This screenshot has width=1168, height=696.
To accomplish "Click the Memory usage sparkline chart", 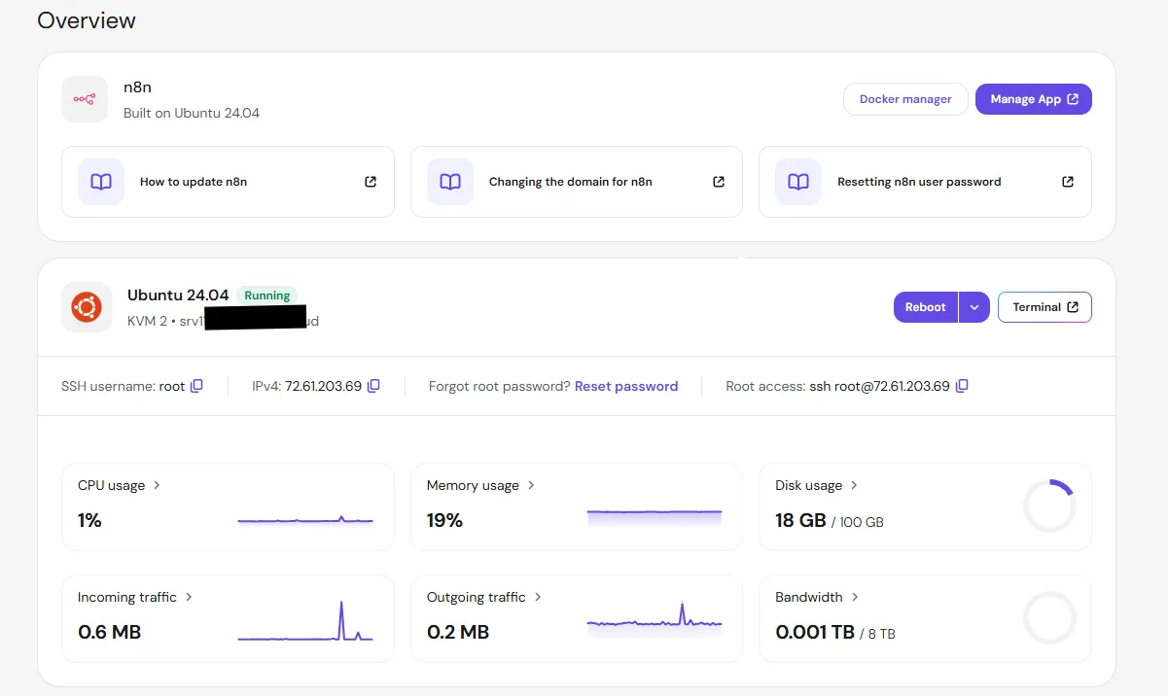I will click(655, 517).
